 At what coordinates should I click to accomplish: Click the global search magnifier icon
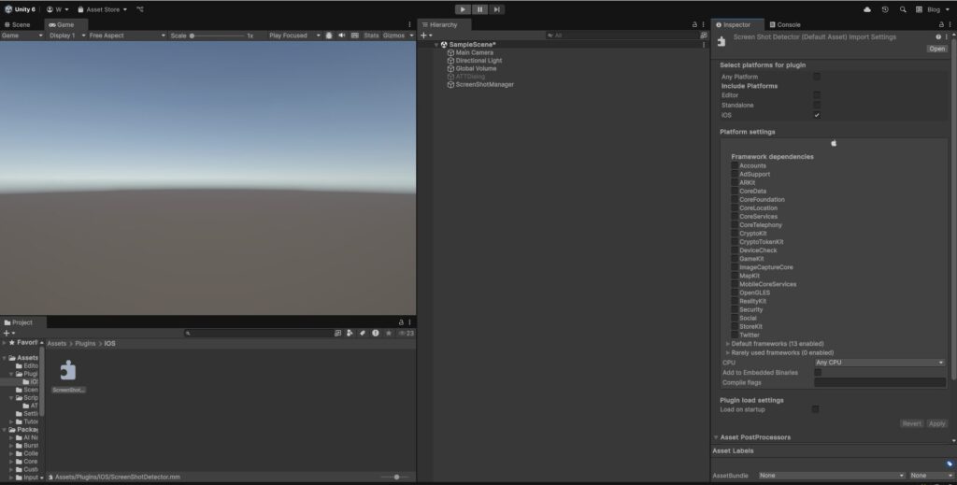pyautogui.click(x=903, y=9)
